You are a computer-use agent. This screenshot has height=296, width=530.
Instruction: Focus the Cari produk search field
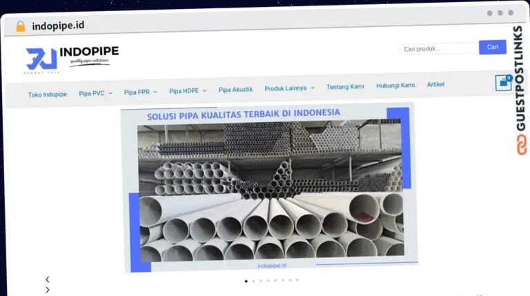pyautogui.click(x=439, y=49)
